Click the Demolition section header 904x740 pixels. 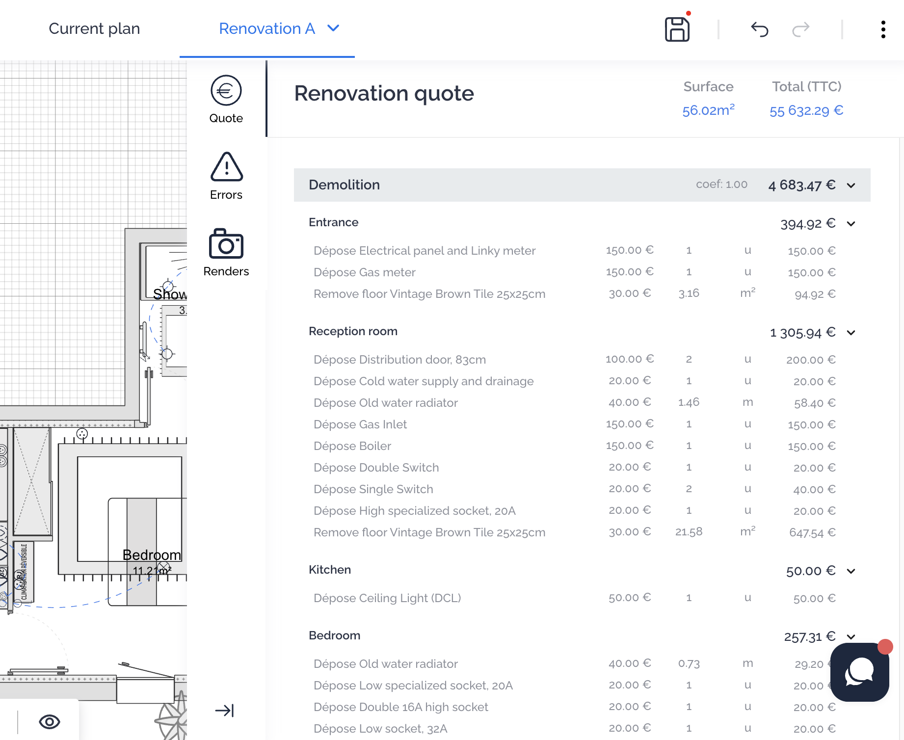582,185
